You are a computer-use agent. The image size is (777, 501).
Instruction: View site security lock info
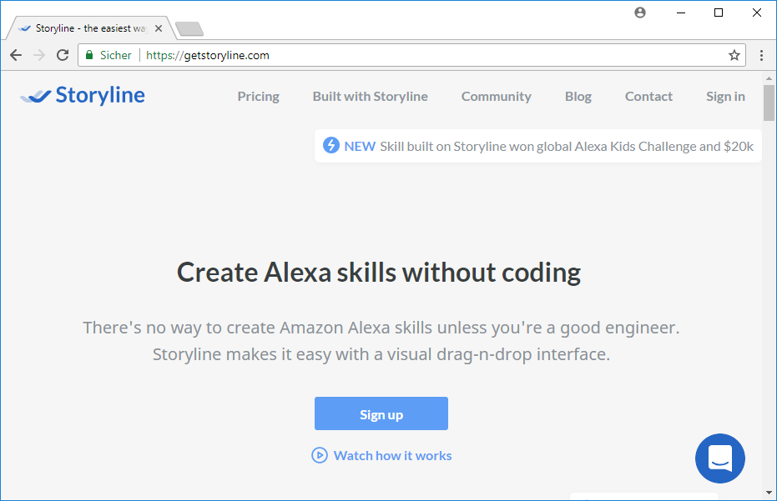point(89,55)
